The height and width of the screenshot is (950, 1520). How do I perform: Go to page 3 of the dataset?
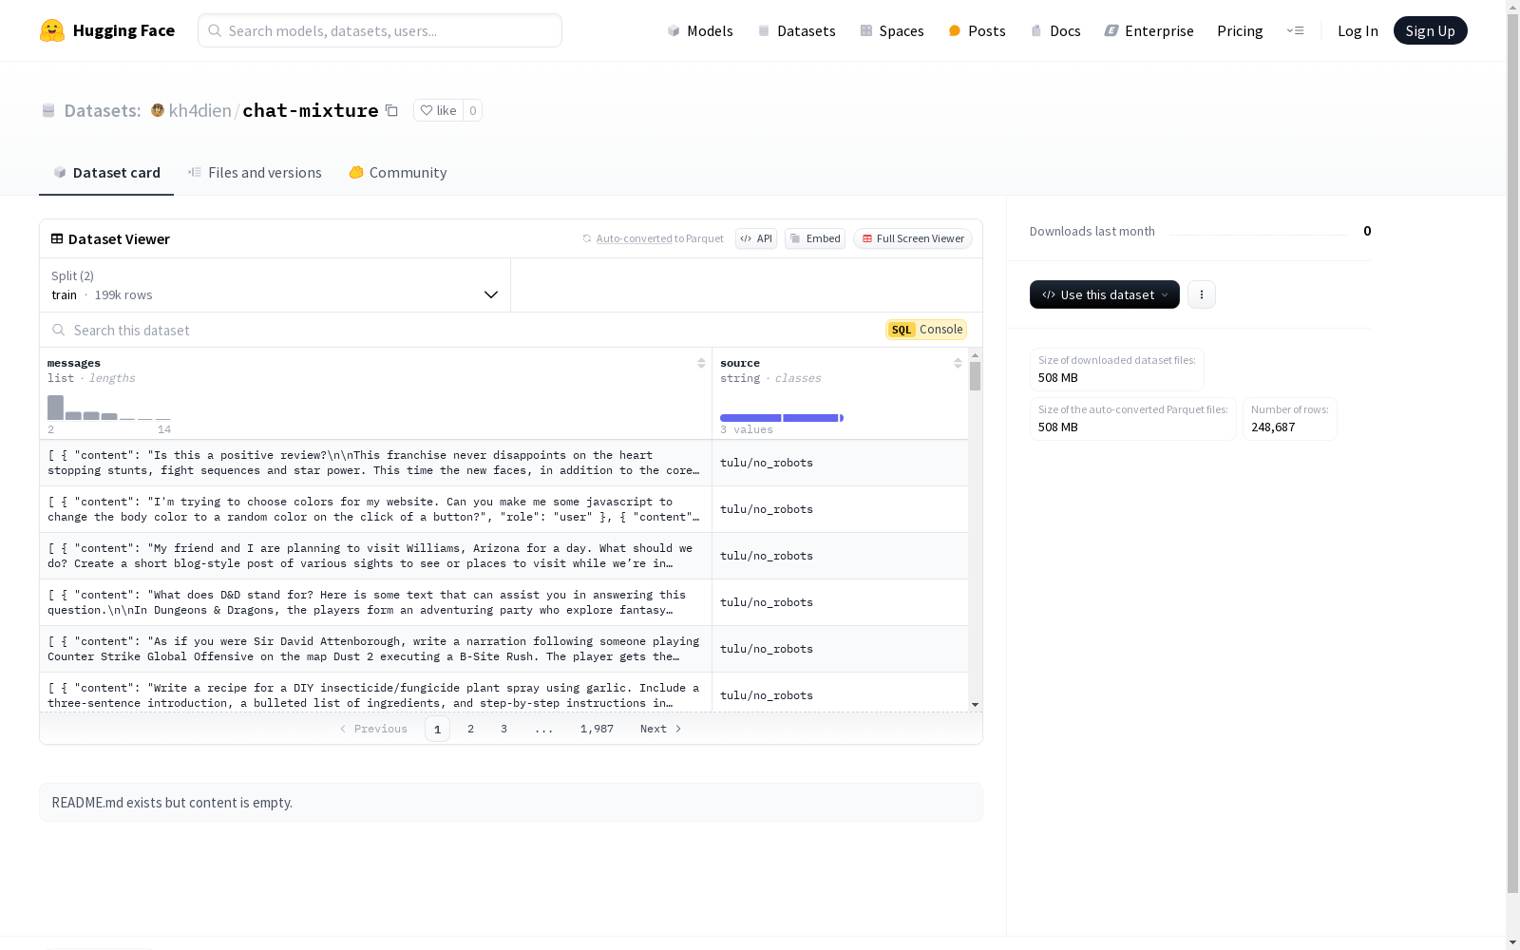pyautogui.click(x=503, y=729)
